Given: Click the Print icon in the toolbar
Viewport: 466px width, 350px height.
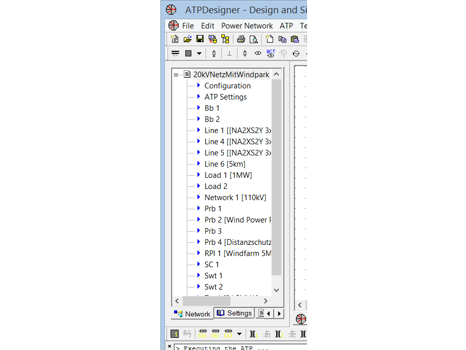Looking at the screenshot, I should click(x=241, y=39).
